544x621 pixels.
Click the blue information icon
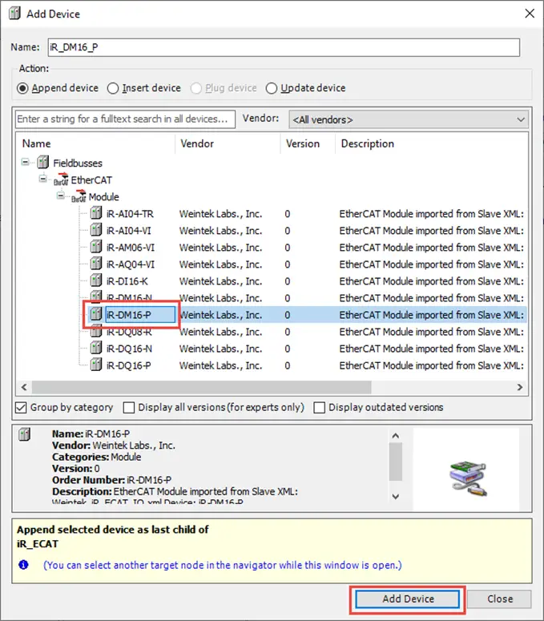pyautogui.click(x=23, y=565)
